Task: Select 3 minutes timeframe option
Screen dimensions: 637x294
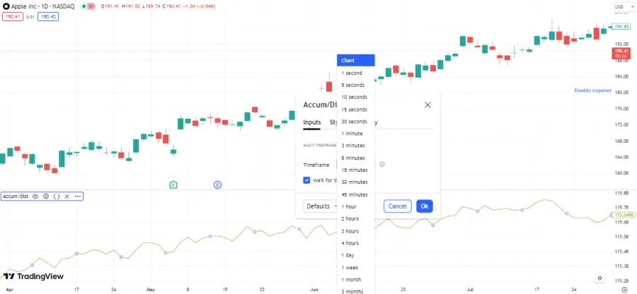Action: click(356, 146)
